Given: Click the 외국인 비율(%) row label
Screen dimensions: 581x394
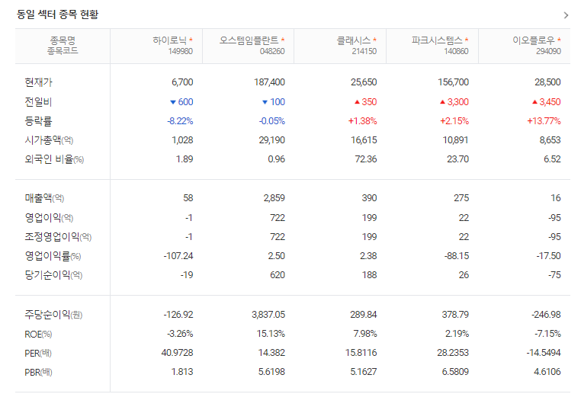Looking at the screenshot, I should [54, 159].
